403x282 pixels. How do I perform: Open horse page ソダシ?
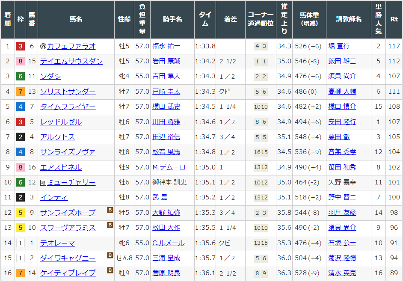click(50, 76)
